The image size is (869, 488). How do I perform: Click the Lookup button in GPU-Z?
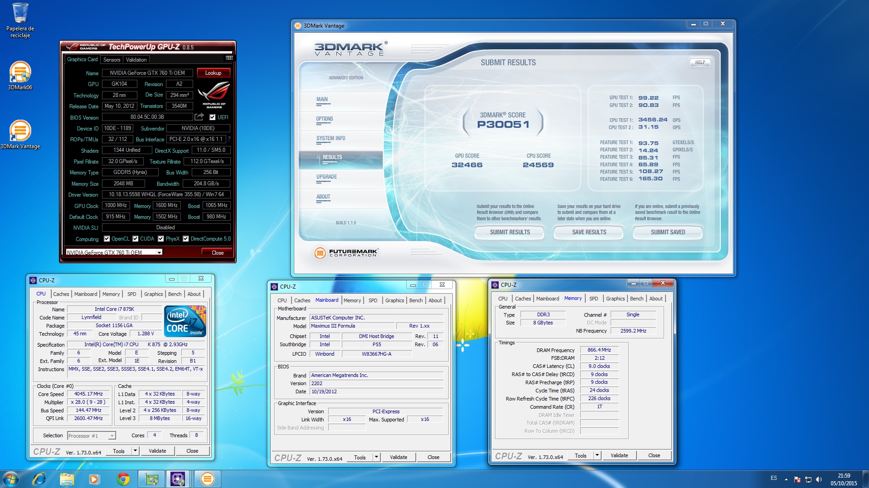click(213, 73)
